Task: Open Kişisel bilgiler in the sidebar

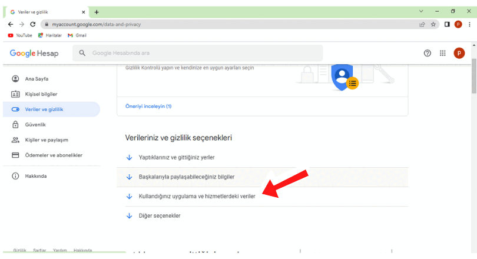Action: [51, 94]
